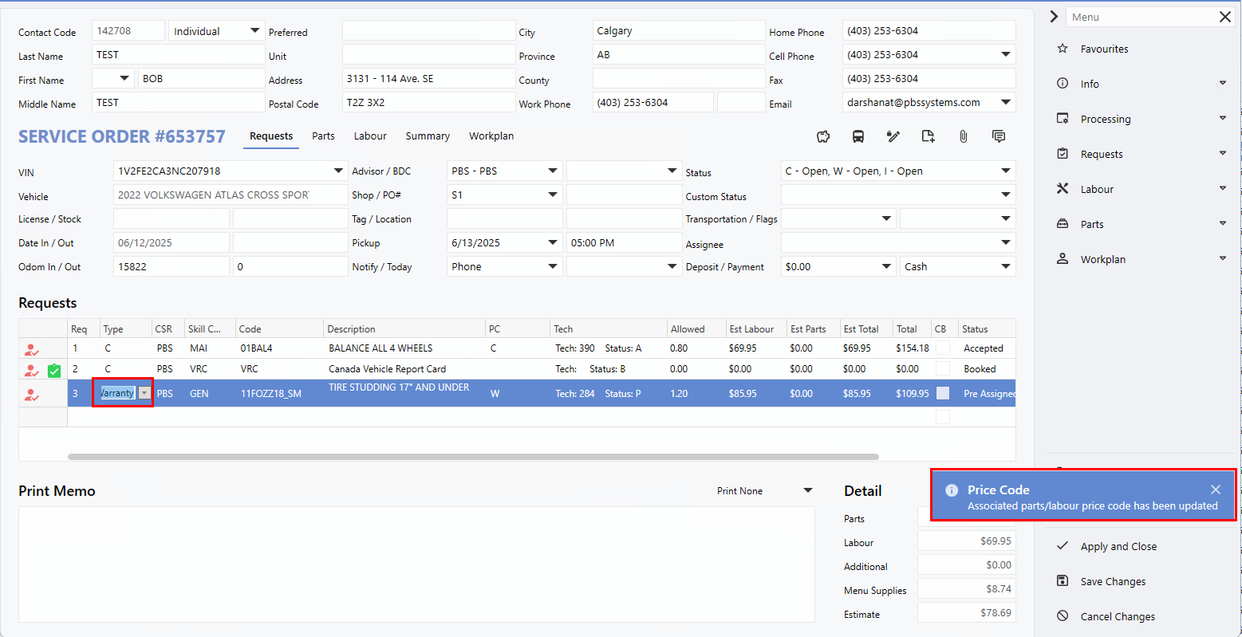
Task: Open the Status dropdown
Action: 1005,171
